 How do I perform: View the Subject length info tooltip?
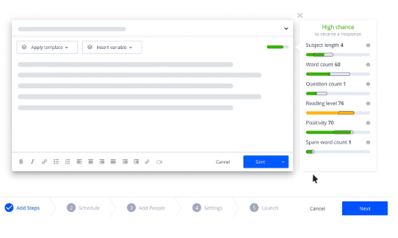click(368, 45)
